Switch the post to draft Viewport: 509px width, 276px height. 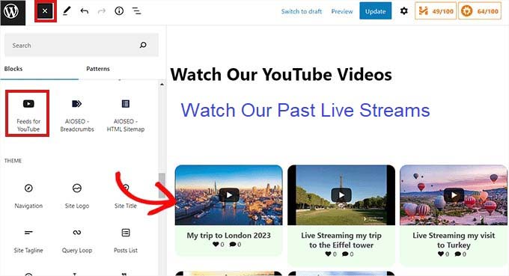[x=301, y=11]
